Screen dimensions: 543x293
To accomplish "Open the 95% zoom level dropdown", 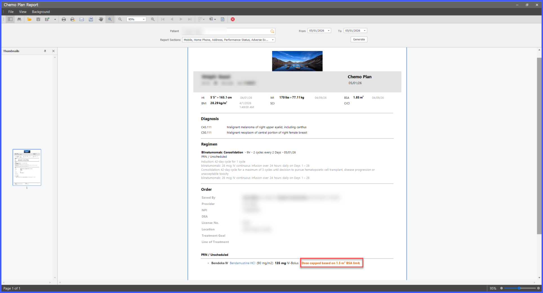I will point(144,19).
